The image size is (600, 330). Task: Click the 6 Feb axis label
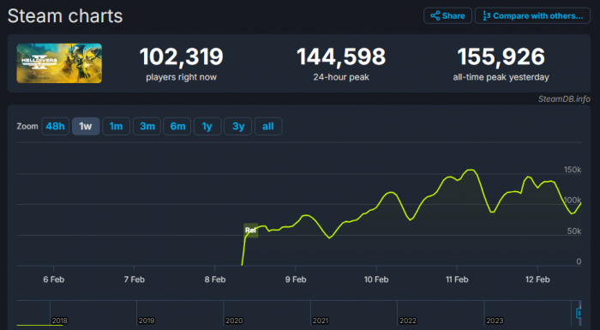coord(53,279)
